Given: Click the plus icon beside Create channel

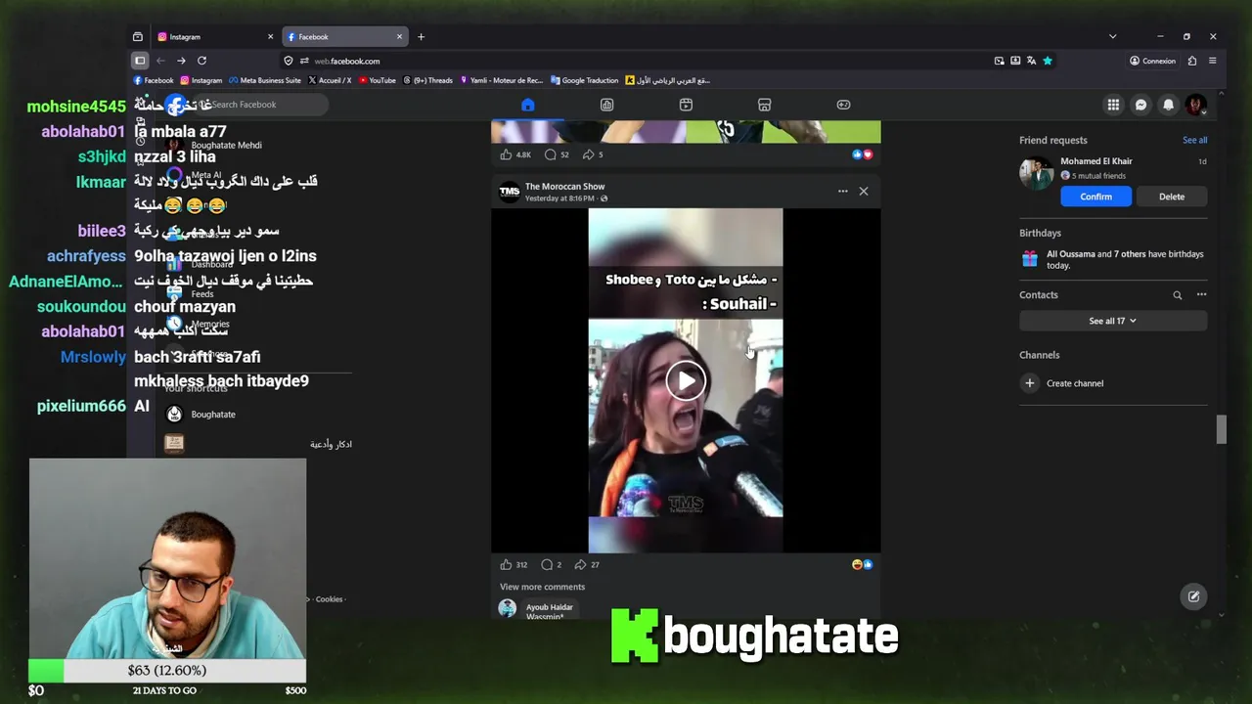Looking at the screenshot, I should [1030, 383].
